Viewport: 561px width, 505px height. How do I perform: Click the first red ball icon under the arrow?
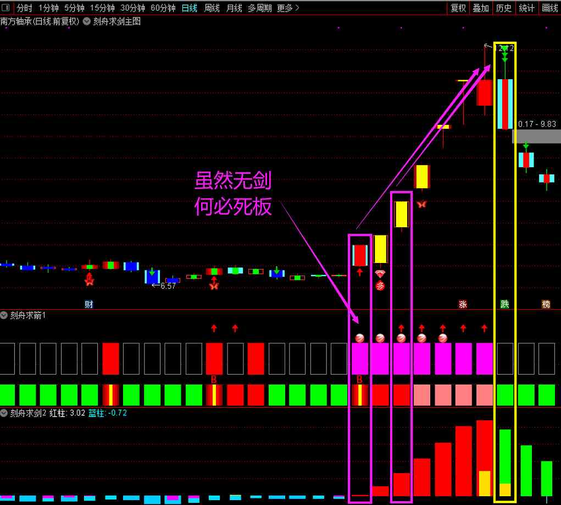pyautogui.click(x=359, y=338)
